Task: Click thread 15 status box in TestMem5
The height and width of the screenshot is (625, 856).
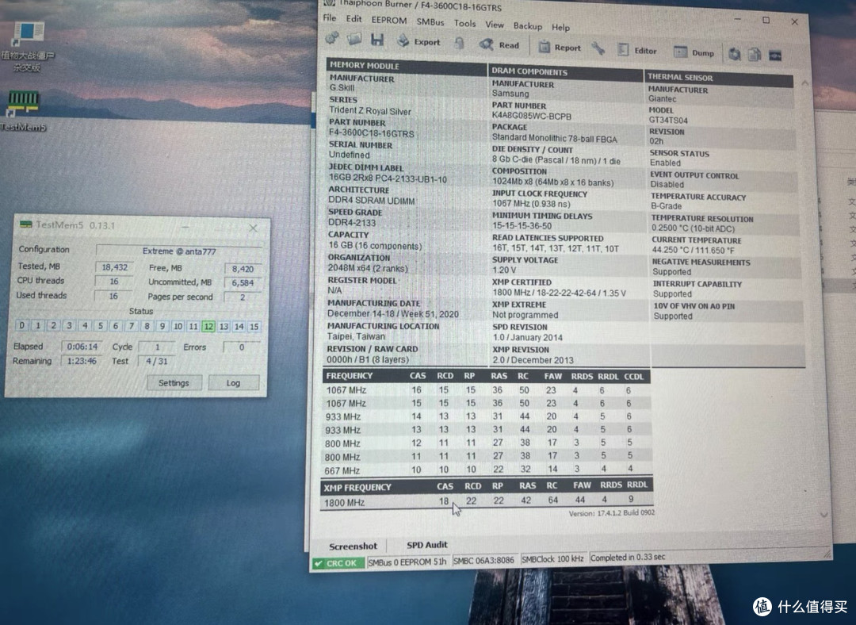Action: point(254,326)
